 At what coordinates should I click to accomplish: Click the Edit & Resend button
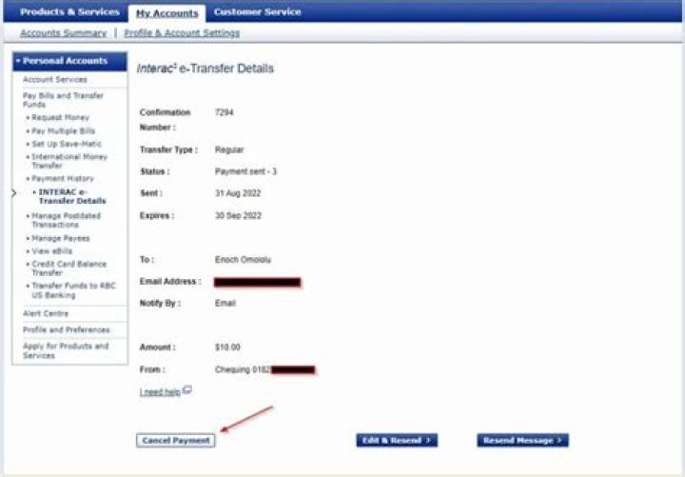[x=396, y=441]
